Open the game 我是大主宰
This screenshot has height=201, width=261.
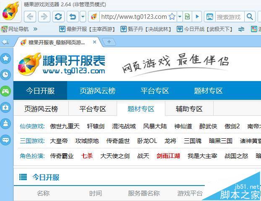point(202,156)
